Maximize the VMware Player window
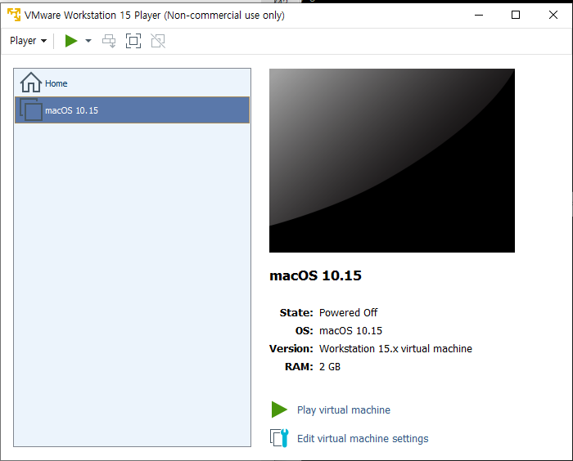 [x=516, y=15]
